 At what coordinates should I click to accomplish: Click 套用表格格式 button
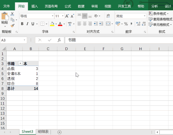161,19
